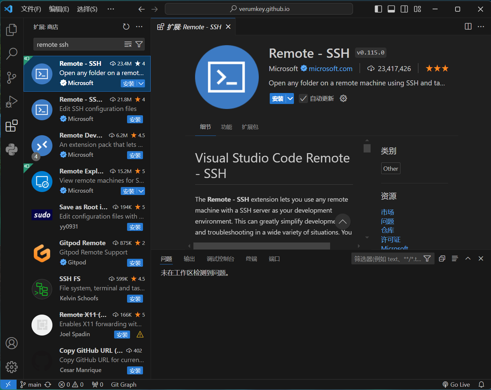This screenshot has height=390, width=491.
Task: Open the 市场 resource link
Action: (387, 212)
